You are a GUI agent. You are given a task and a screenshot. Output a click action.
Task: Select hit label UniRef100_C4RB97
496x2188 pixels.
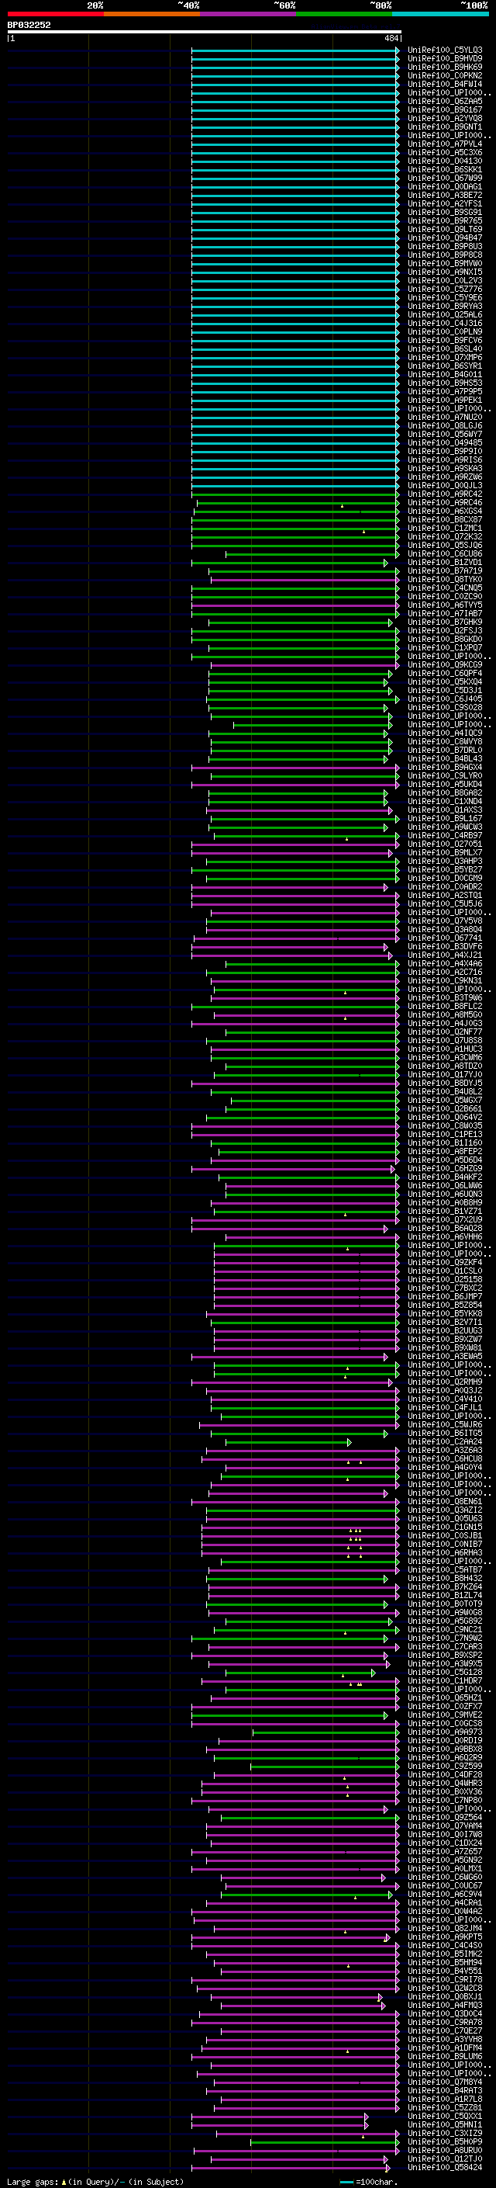[x=445, y=836]
